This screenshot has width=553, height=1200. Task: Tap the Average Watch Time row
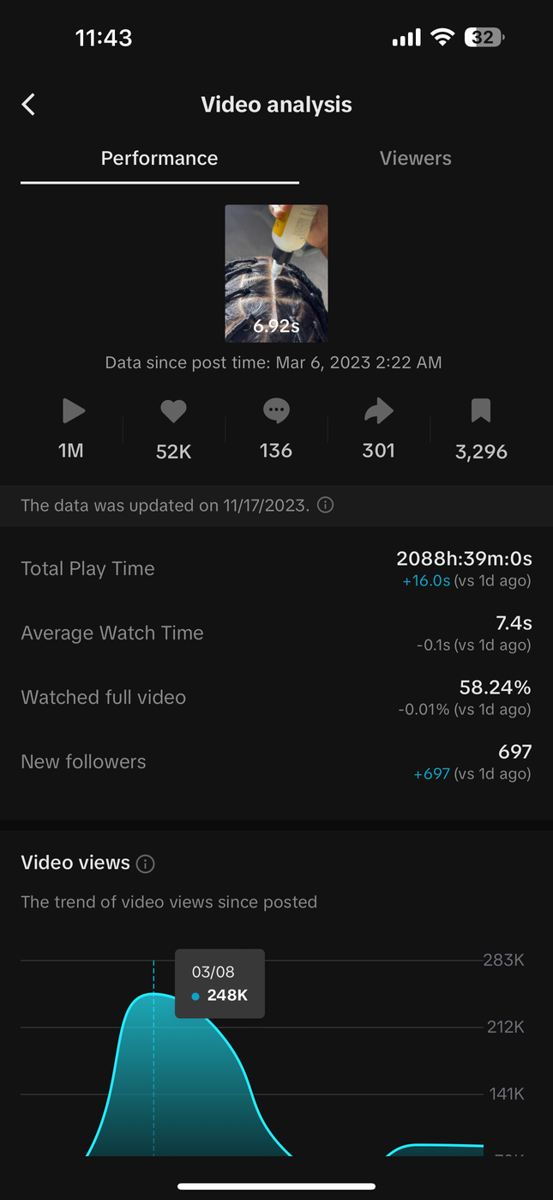click(276, 633)
